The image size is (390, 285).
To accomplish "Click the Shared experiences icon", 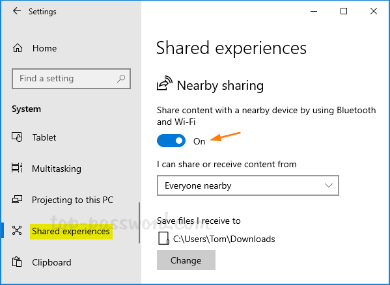I will pyautogui.click(x=17, y=230).
